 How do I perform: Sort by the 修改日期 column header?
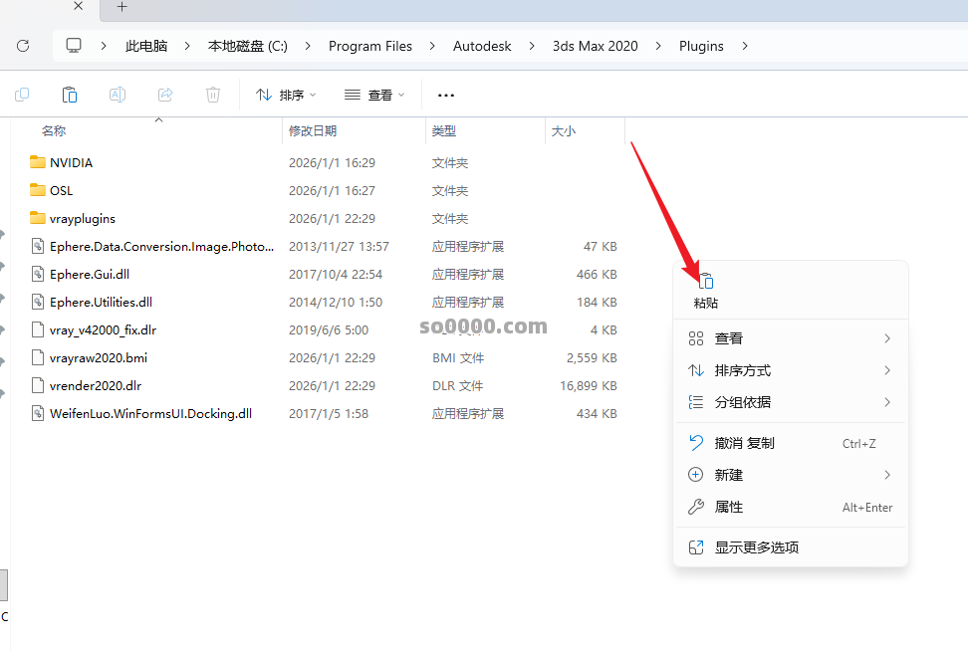[313, 130]
